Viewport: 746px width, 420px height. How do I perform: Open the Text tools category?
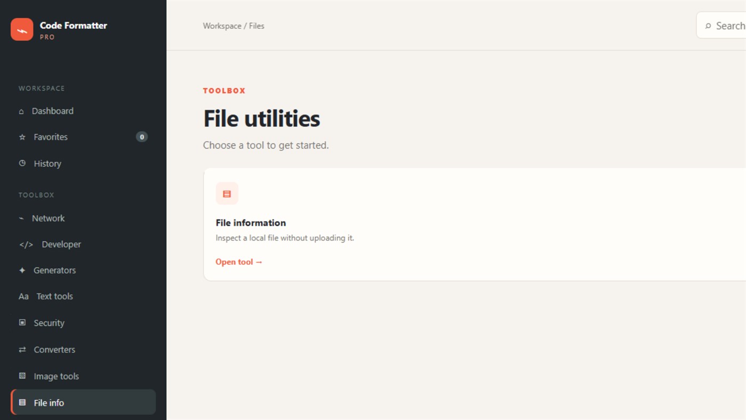pos(83,296)
